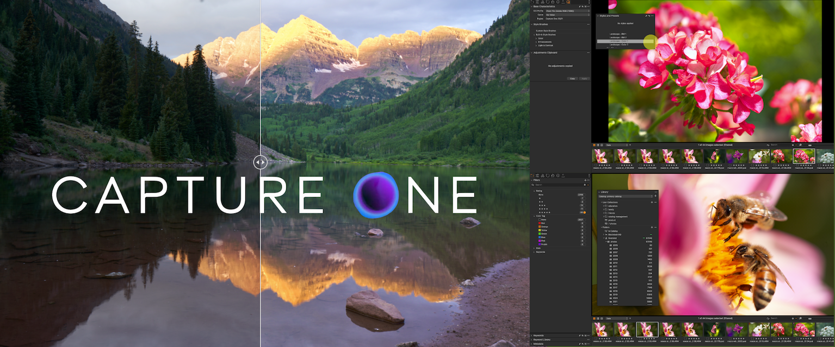This screenshot has height=347, width=835.
Task: Click the Copy button in Adjustments Clipboard
Action: (x=572, y=79)
